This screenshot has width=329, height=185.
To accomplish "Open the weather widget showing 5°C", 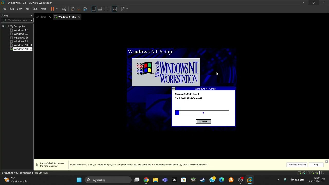I will coord(16,180).
